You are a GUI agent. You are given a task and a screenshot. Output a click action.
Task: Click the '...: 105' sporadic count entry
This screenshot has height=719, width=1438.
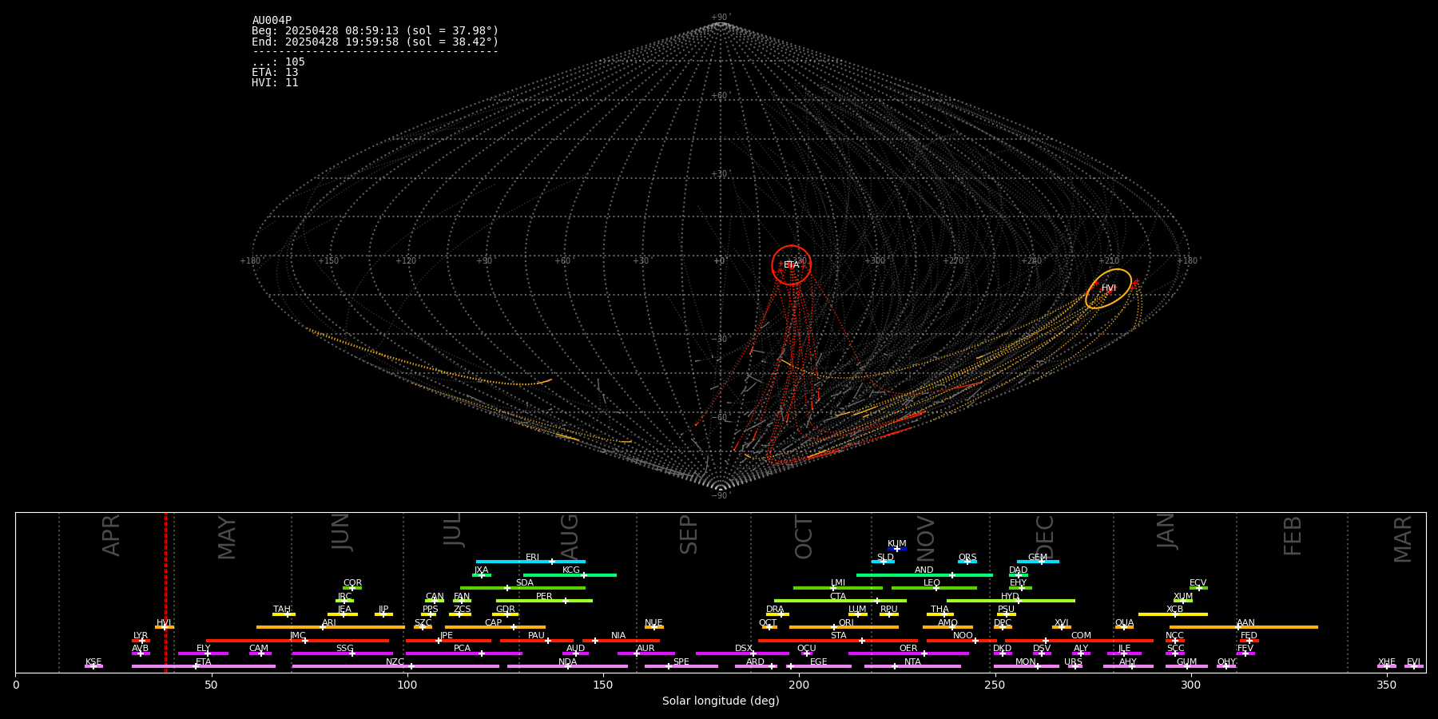pos(278,62)
